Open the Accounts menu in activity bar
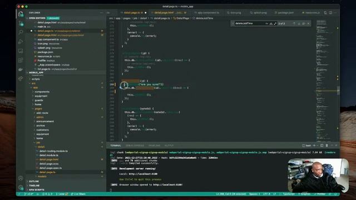The height and width of the screenshot is (200, 356). 21,178
